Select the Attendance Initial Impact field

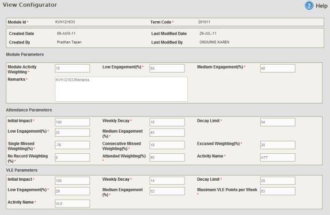(72, 122)
